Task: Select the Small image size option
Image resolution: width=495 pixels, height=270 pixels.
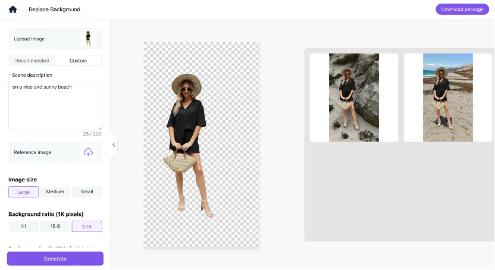Action: pyautogui.click(x=87, y=191)
